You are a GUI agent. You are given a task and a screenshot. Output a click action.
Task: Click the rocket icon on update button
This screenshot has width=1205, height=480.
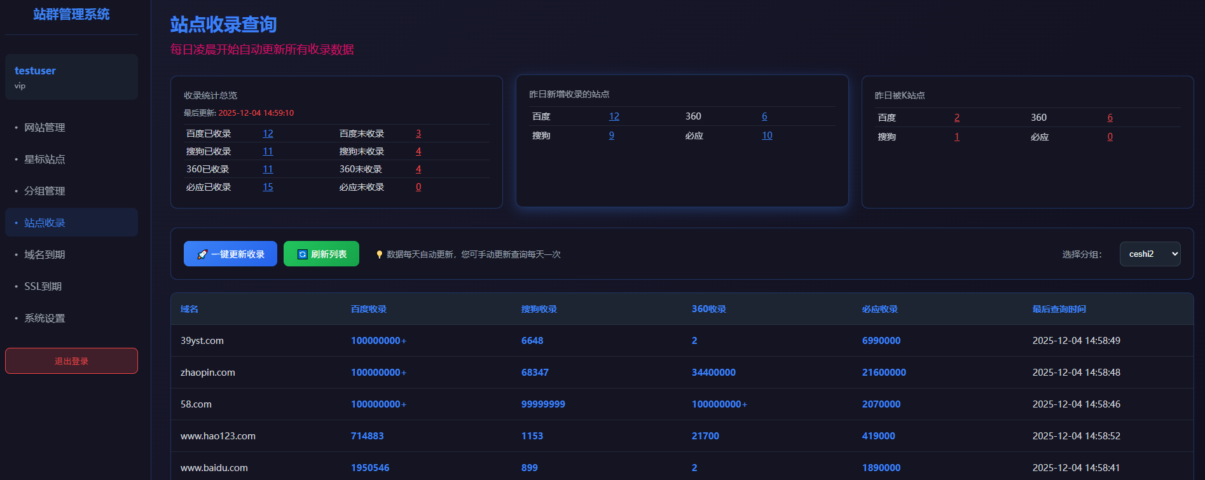[202, 254]
